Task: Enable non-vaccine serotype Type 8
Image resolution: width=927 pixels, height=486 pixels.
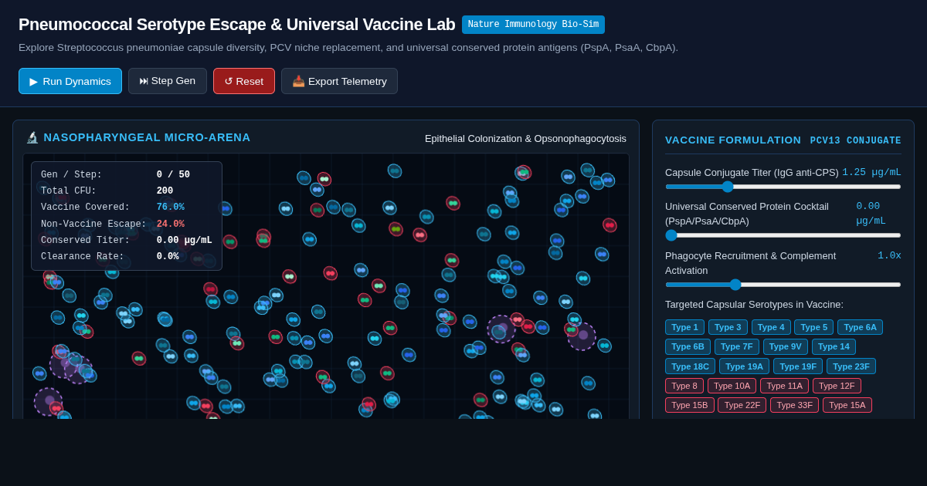Action: tap(684, 386)
